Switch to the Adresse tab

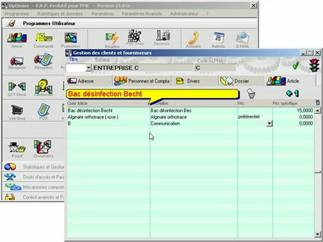pos(89,81)
